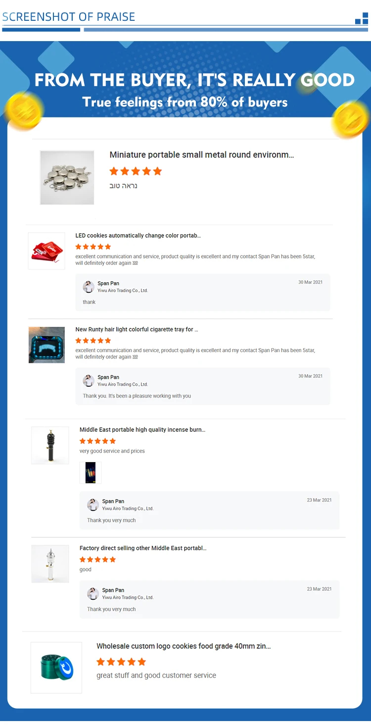
Task: Click Span Pan avatar in "thank" reply
Action: [x=89, y=287]
